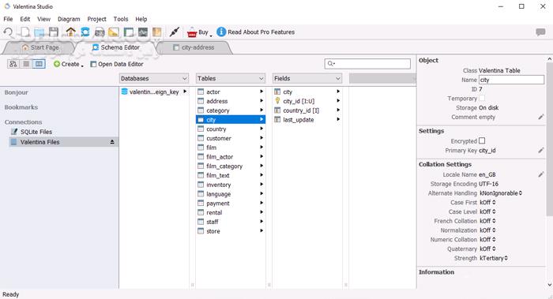Click the table window toolbar icon
This screenshot has height=299, width=553.
[128, 32]
